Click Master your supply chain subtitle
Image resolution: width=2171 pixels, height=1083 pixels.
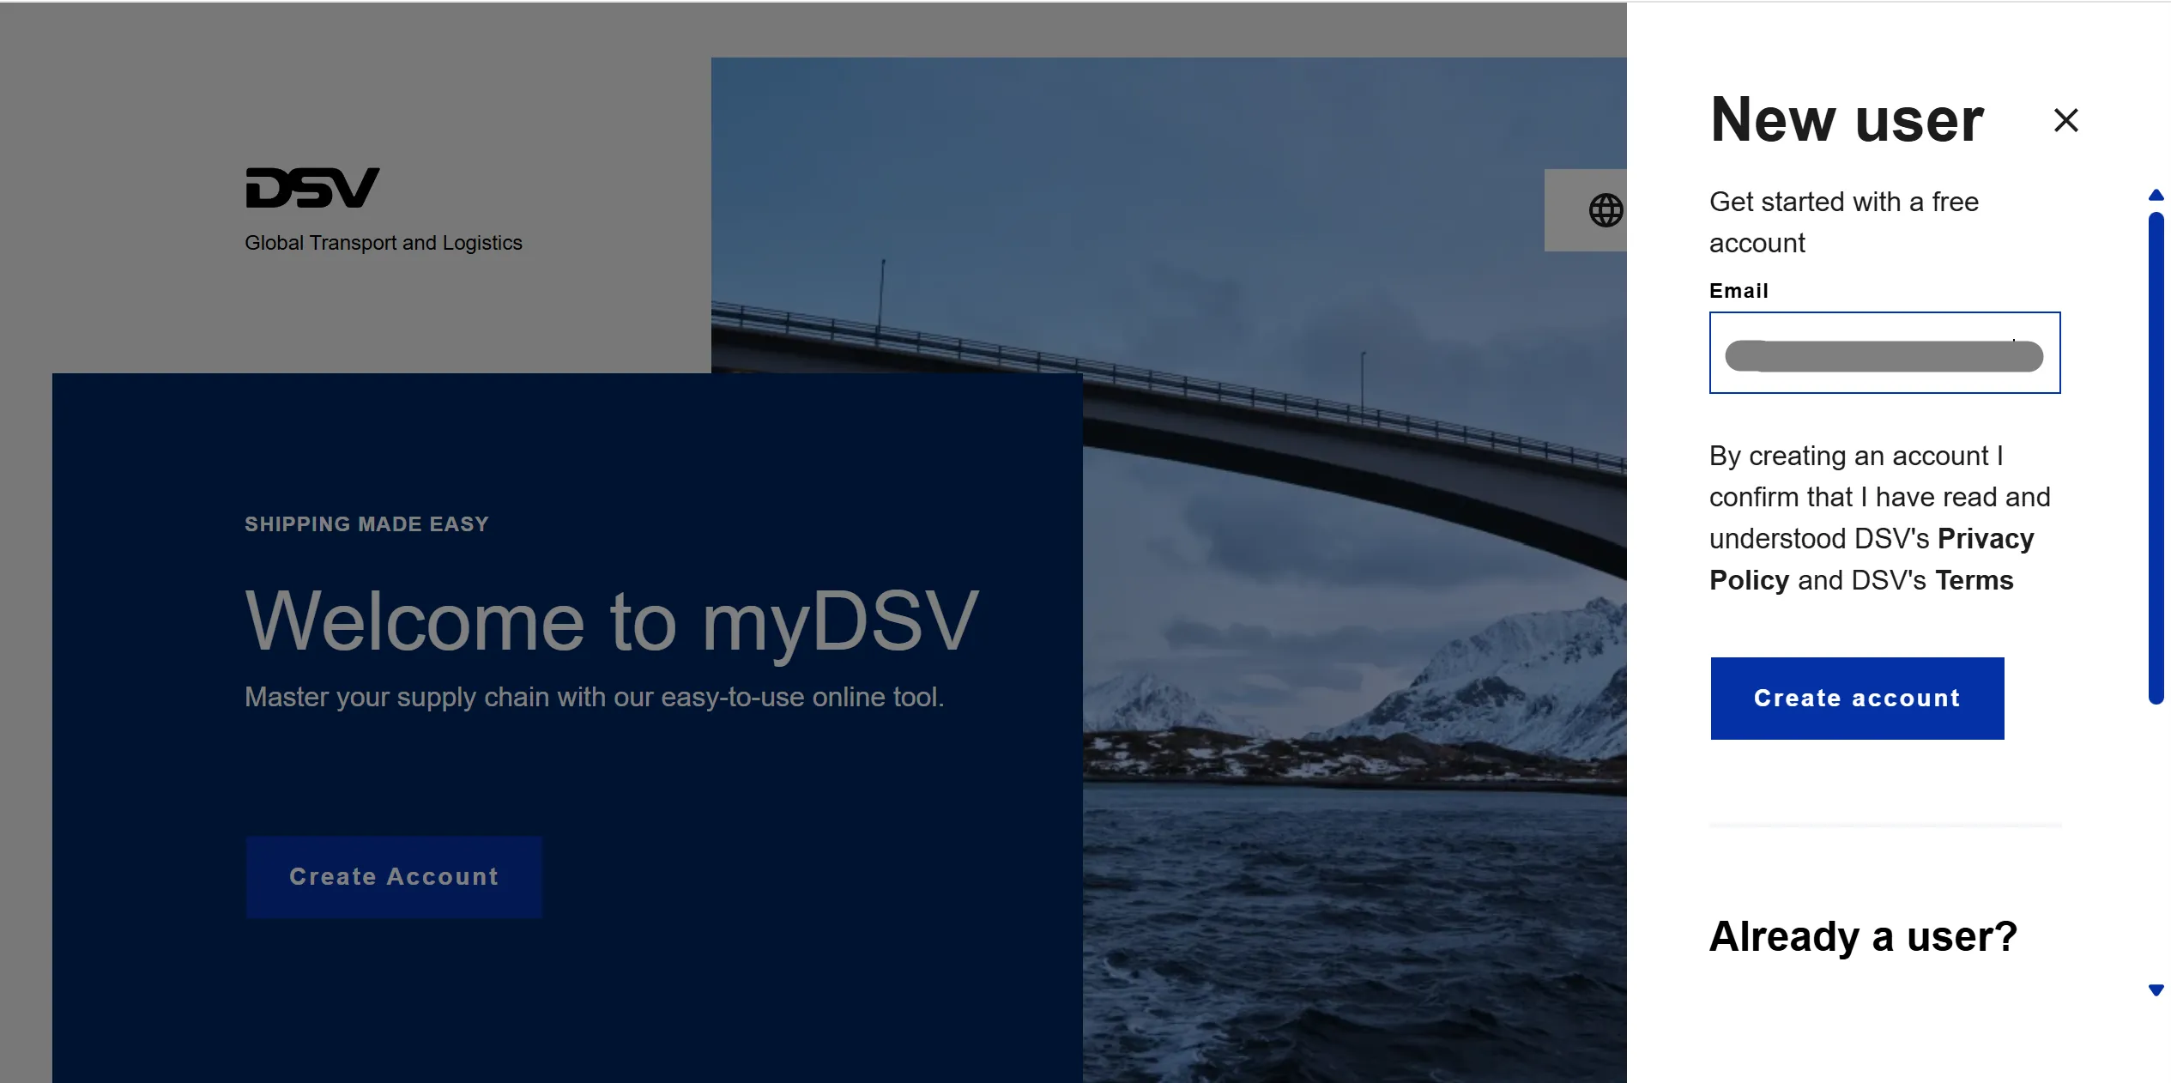coord(594,697)
